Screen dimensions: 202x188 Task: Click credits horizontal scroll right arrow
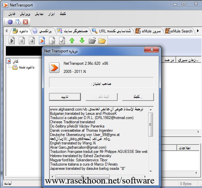[x=145, y=177]
